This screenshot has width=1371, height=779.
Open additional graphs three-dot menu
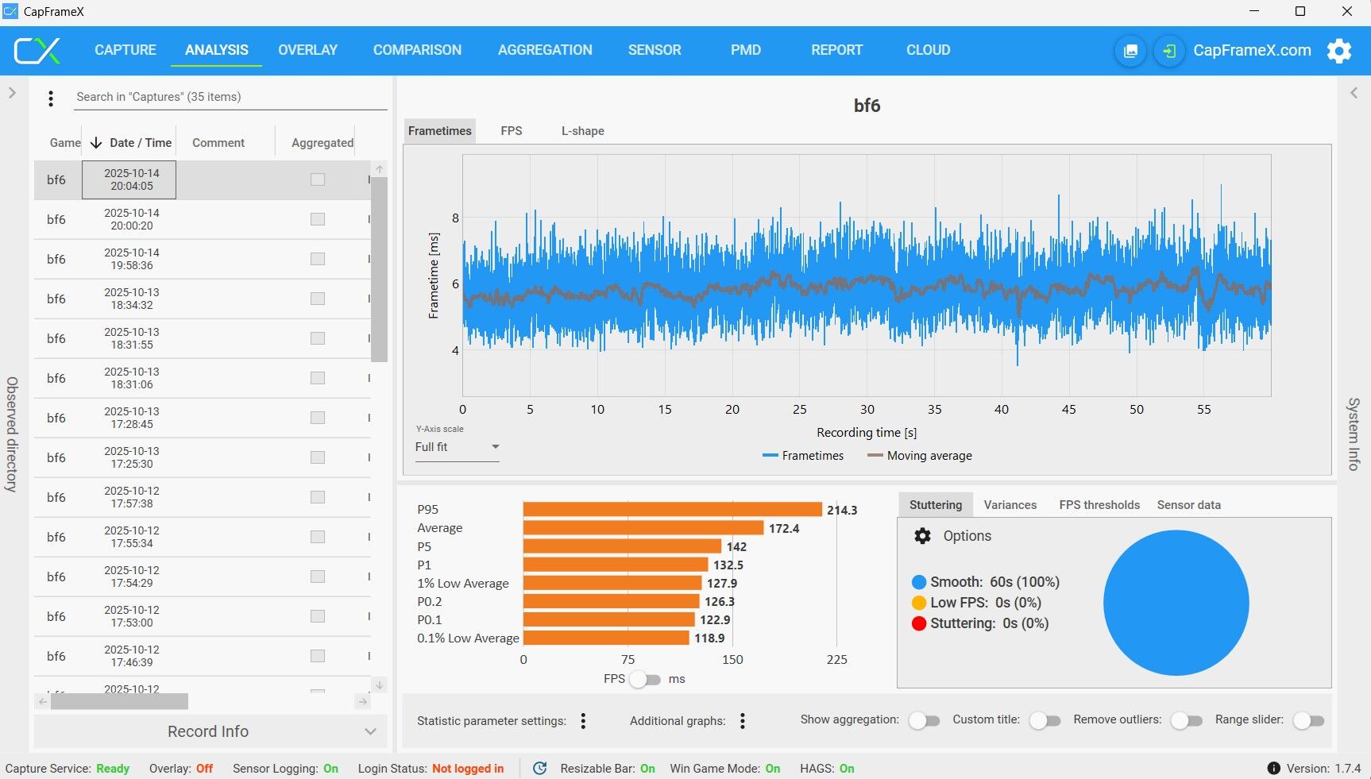point(743,721)
